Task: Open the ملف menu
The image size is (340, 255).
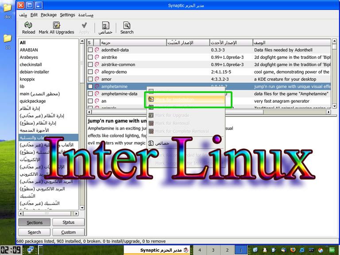Action: tap(23, 15)
